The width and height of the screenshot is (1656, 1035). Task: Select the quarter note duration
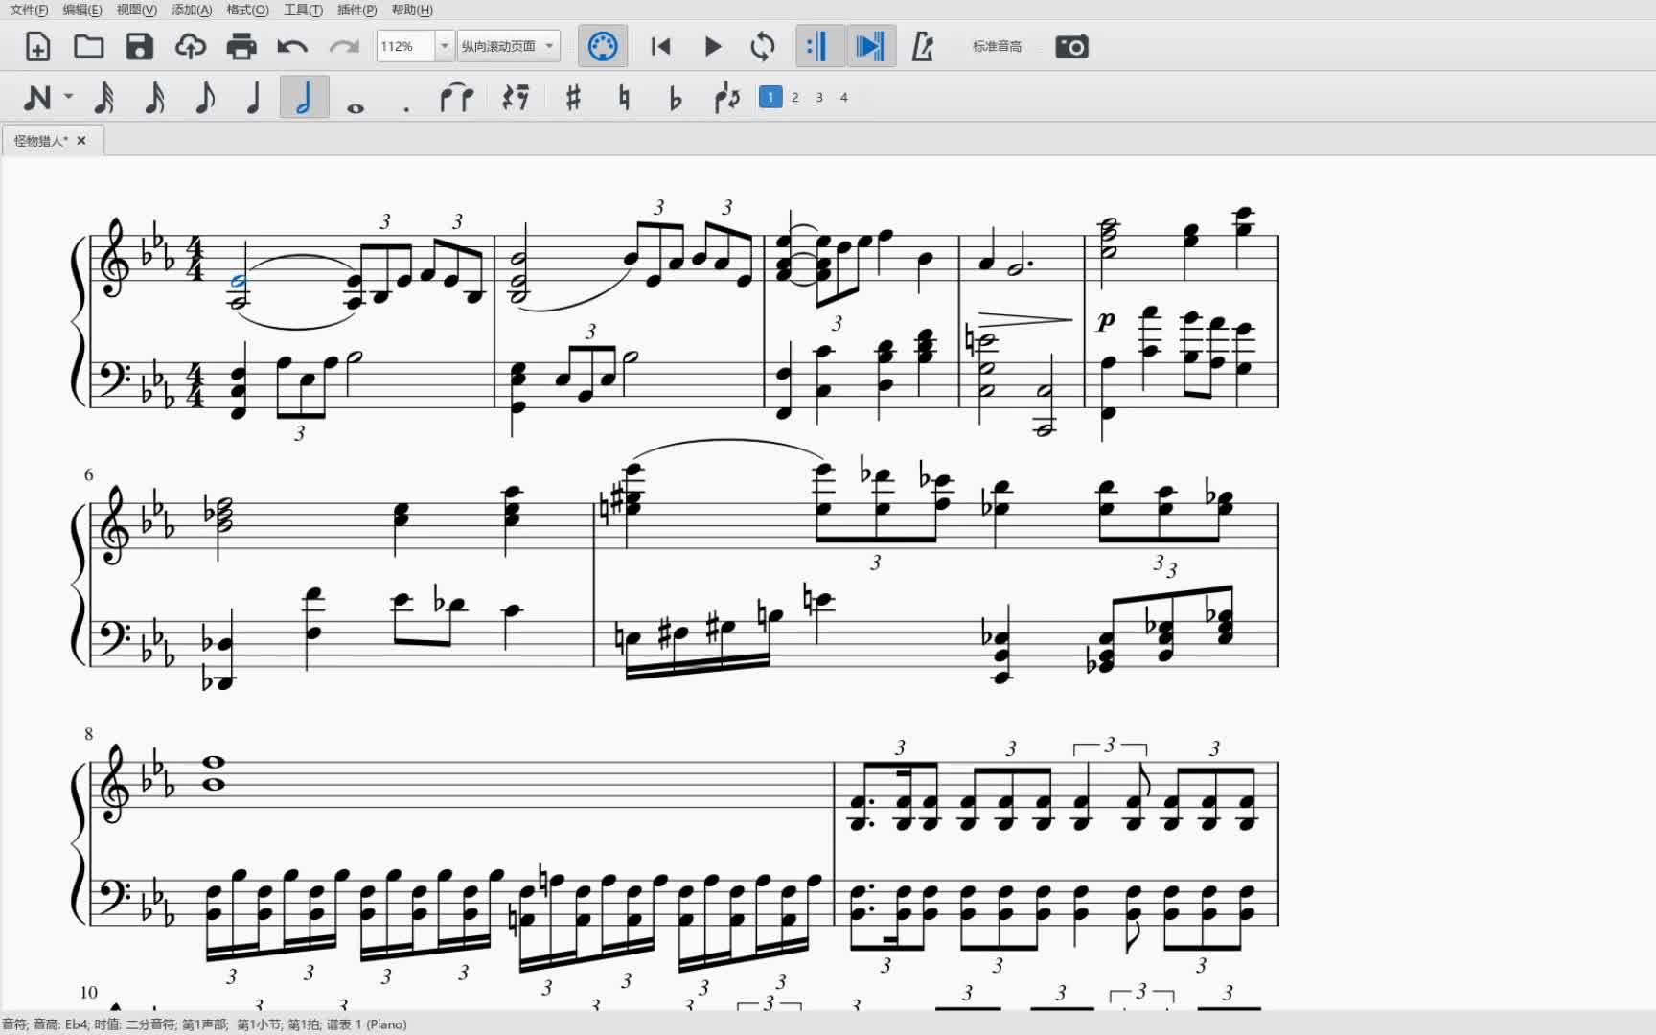tap(254, 97)
